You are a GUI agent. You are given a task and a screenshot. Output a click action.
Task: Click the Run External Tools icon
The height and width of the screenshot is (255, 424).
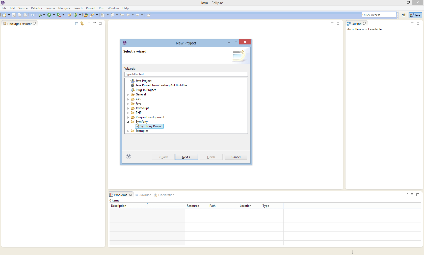pos(59,15)
